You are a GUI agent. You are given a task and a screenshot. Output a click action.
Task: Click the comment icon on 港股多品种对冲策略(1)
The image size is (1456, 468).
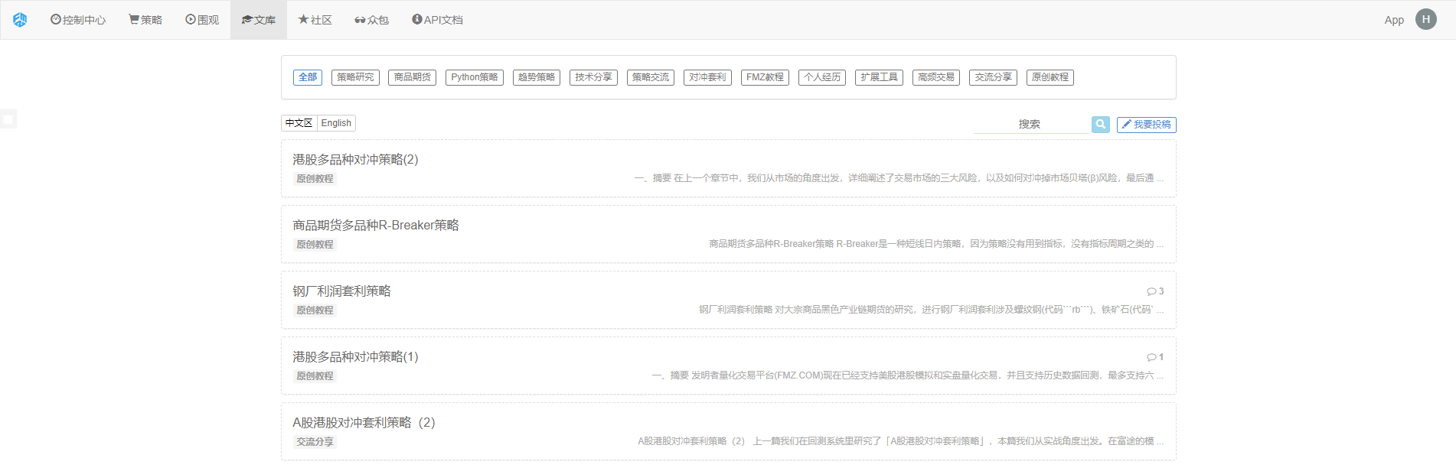1151,357
